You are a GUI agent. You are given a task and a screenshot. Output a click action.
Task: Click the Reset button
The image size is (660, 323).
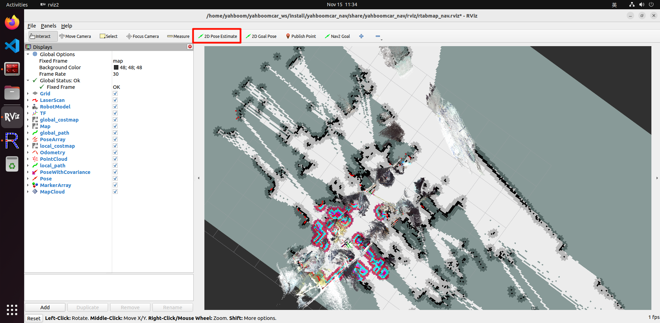[34, 318]
